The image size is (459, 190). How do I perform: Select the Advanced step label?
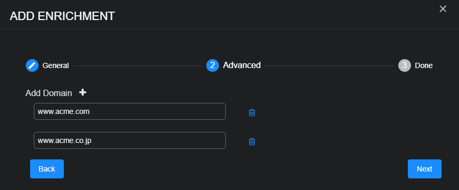242,65
